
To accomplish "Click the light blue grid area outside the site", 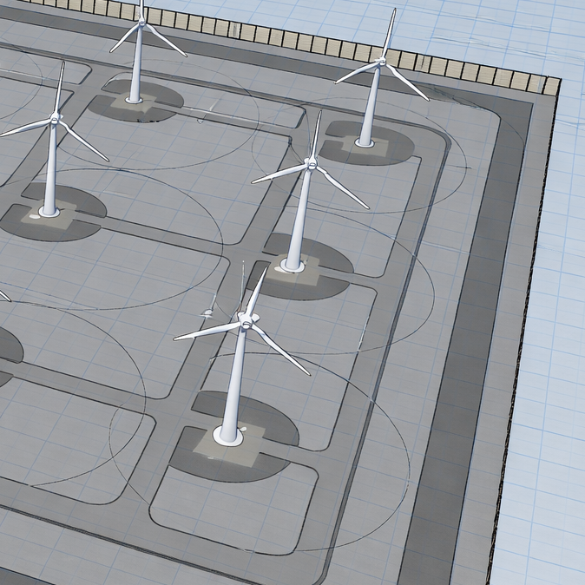I will click(555, 347).
